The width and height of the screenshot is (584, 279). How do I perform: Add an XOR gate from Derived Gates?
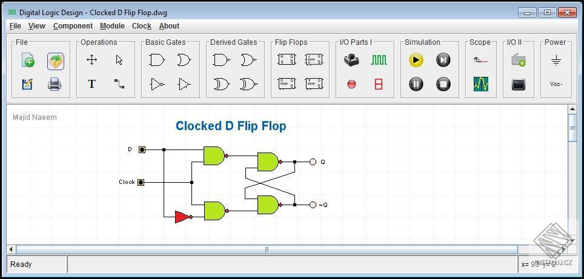pyautogui.click(x=221, y=84)
